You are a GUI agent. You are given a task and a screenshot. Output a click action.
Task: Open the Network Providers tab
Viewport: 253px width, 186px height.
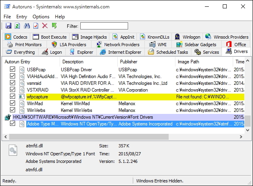point(118,45)
